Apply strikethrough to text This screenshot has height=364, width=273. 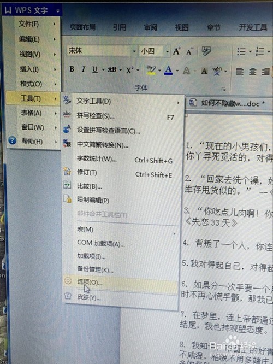coord(112,69)
